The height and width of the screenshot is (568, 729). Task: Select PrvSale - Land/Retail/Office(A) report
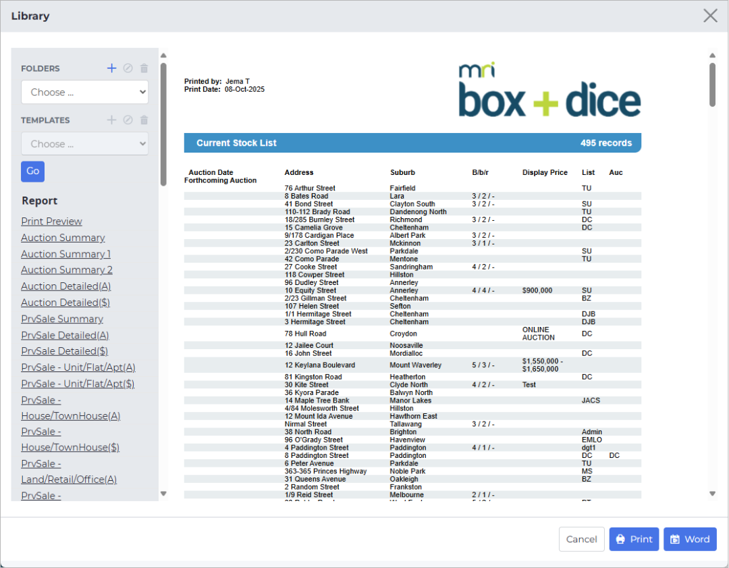click(x=69, y=471)
